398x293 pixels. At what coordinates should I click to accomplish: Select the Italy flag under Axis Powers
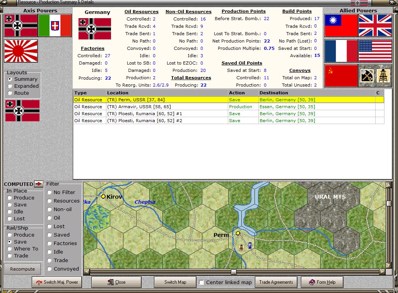pos(55,26)
